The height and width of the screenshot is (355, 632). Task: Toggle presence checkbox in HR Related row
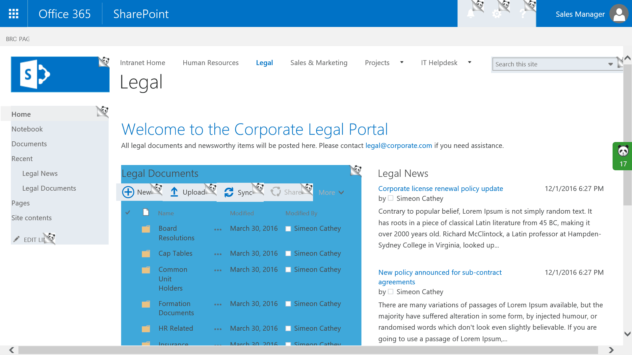pos(288,328)
